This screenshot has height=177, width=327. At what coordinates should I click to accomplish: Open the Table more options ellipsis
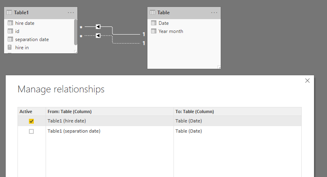(214, 13)
